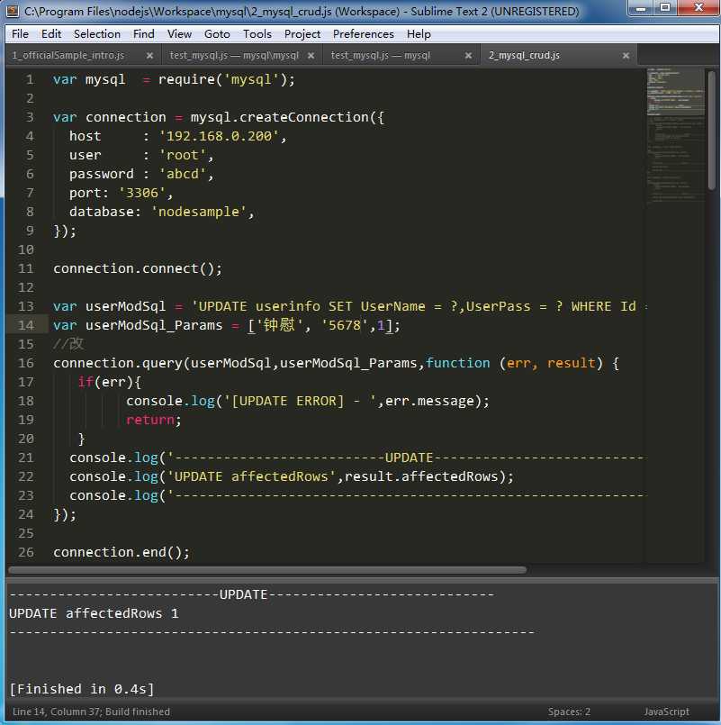Click 'UPDATE affectedRows 1' in build output
Viewport: 721px width, 725px height.
(x=94, y=613)
